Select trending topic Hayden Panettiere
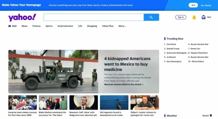The image size is (218, 119). pos(199,53)
